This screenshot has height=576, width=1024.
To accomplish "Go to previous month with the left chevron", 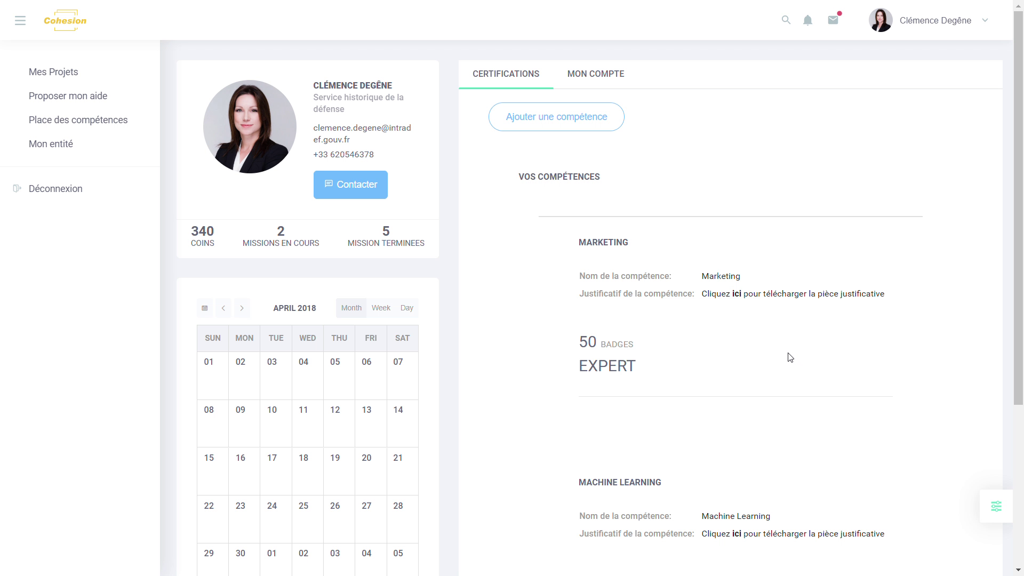I will [223, 308].
